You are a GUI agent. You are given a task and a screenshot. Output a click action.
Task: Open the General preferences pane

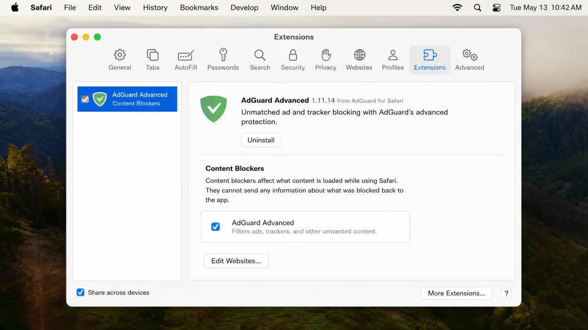[x=120, y=60]
